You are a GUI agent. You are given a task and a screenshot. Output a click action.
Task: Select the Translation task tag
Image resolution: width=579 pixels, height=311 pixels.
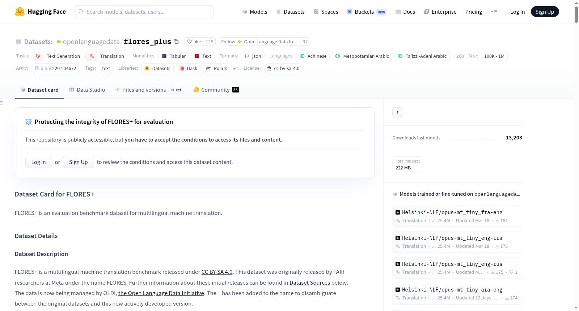click(106, 56)
